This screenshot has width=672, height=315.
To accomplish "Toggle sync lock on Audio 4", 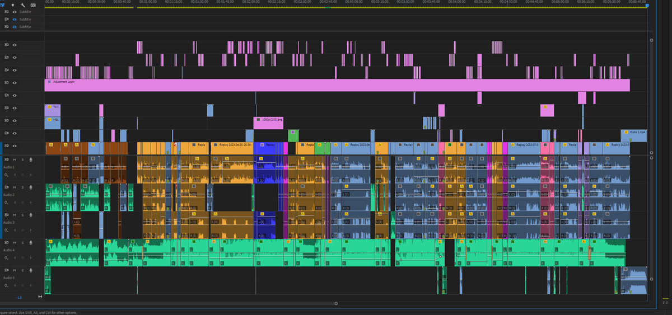I will [7, 242].
